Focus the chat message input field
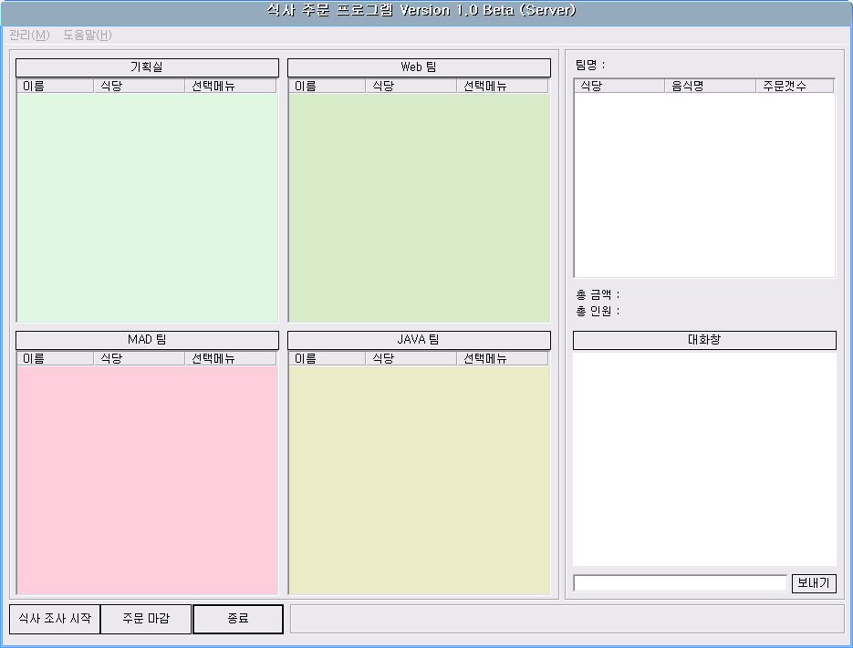 tap(680, 583)
